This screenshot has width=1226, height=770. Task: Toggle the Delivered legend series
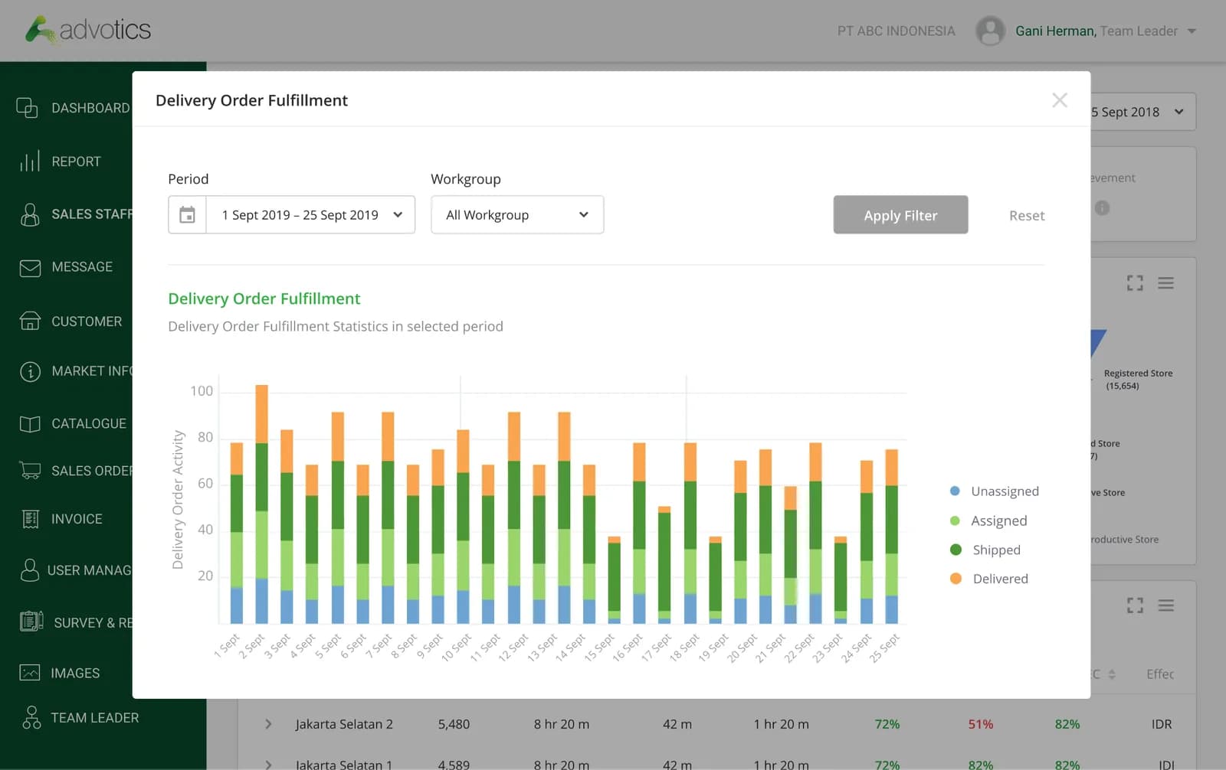pos(989,579)
